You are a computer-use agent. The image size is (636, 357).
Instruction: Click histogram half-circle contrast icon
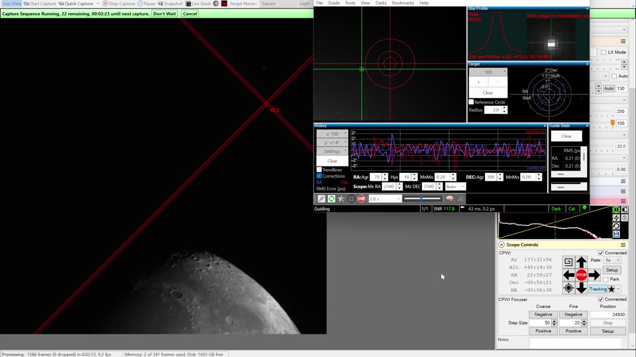pyautogui.click(x=625, y=210)
